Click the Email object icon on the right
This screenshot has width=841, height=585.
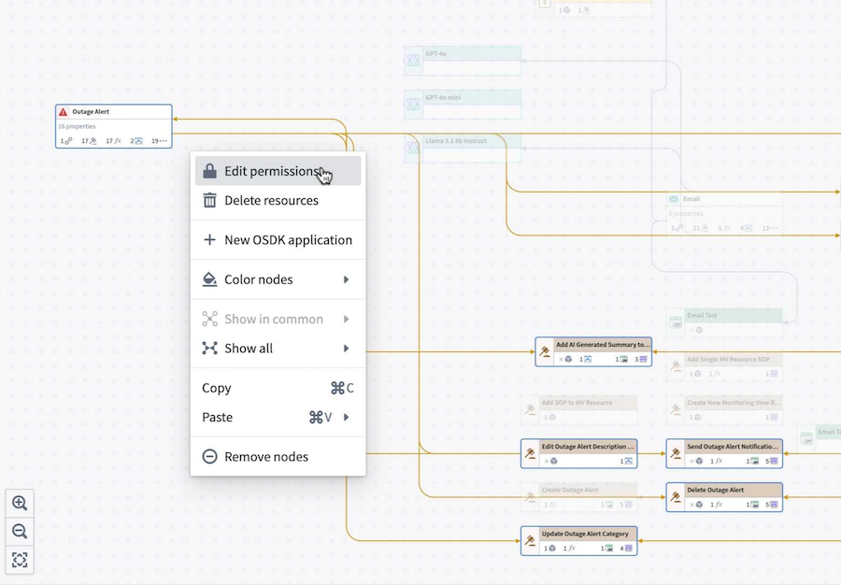pyautogui.click(x=672, y=199)
